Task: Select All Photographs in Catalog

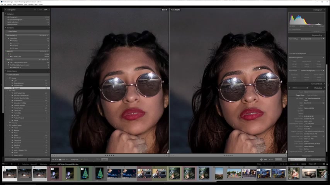Action: pos(13,17)
